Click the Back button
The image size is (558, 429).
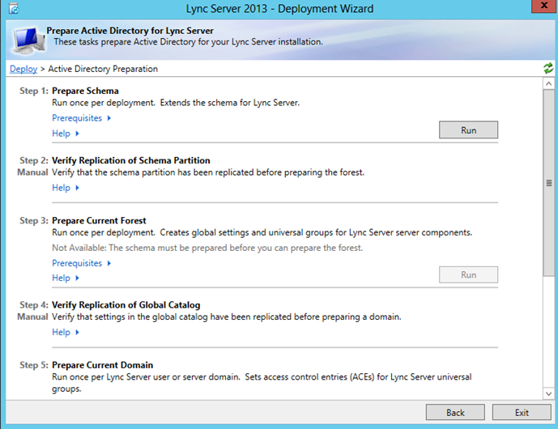(455, 412)
